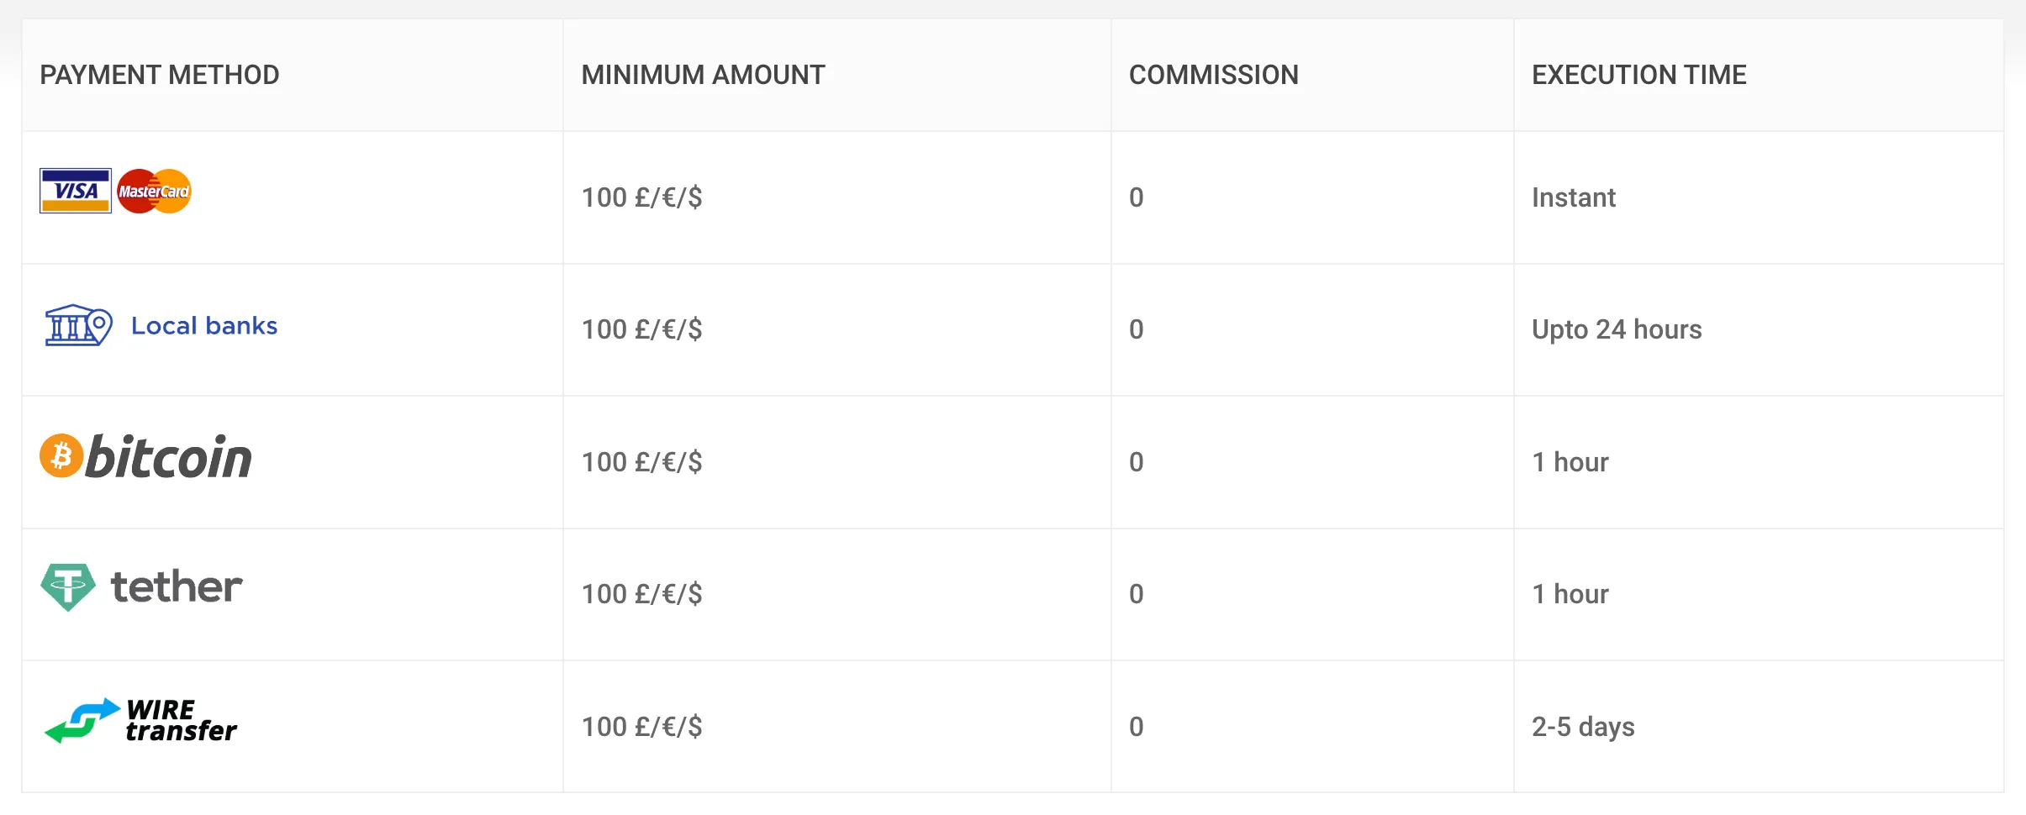Select Tether row 1 hour cell

pos(1570,594)
